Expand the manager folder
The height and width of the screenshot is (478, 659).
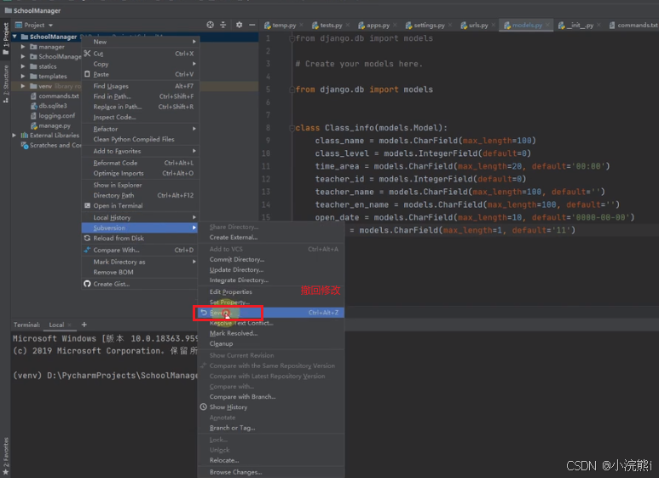coord(23,47)
